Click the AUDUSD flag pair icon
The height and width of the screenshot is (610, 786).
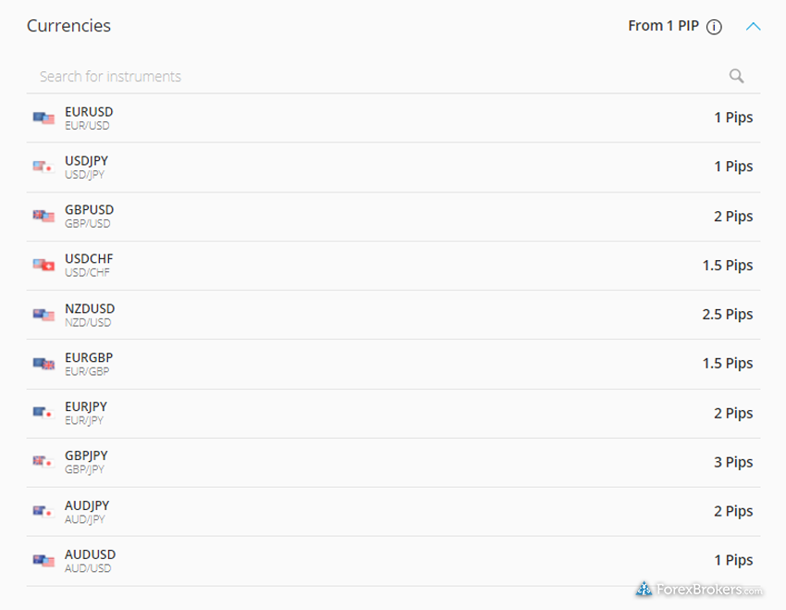[43, 560]
